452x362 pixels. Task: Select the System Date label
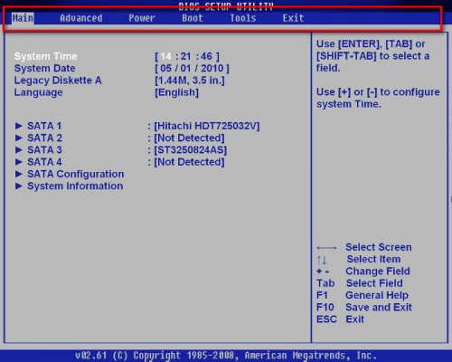tap(44, 69)
